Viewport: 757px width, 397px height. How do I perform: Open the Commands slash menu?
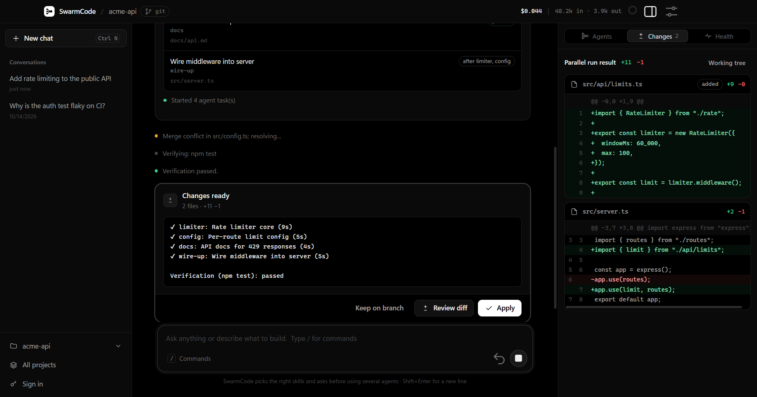point(189,358)
